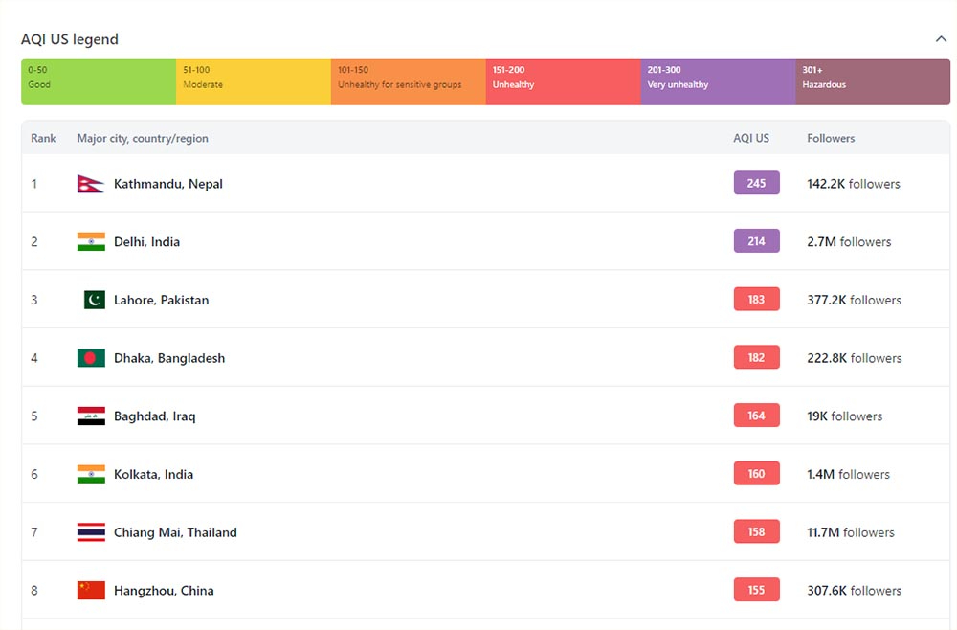This screenshot has height=630, width=957.
Task: Collapse the AQI US legend section
Action: coord(941,39)
